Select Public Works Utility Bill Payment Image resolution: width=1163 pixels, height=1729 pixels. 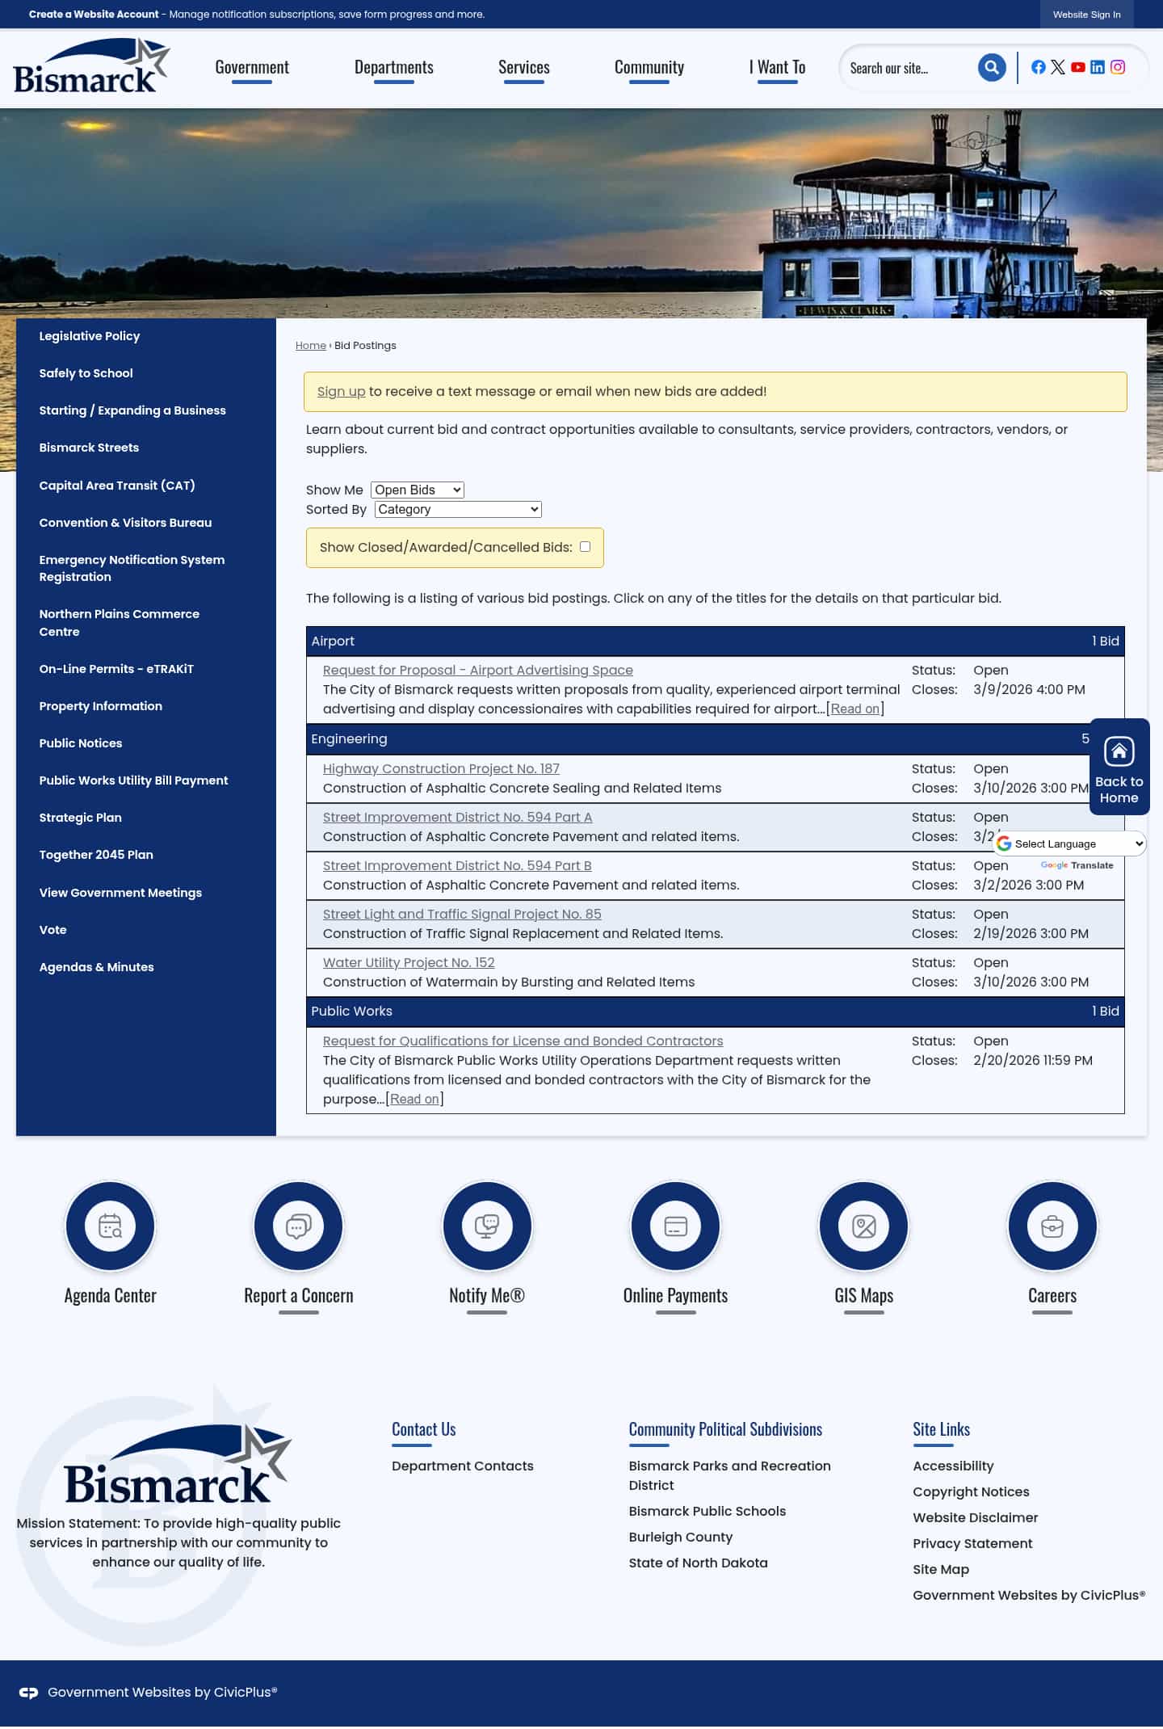click(x=134, y=780)
